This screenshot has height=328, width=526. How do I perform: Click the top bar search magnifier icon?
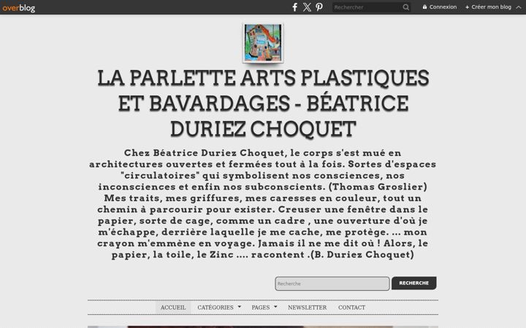(x=406, y=7)
